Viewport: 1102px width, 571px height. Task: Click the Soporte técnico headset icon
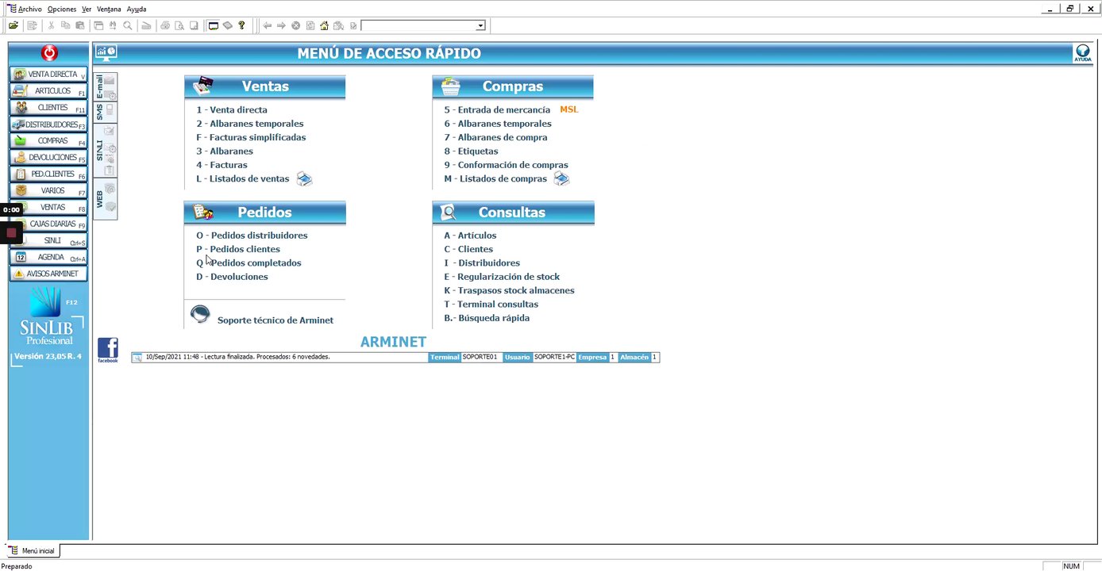200,315
